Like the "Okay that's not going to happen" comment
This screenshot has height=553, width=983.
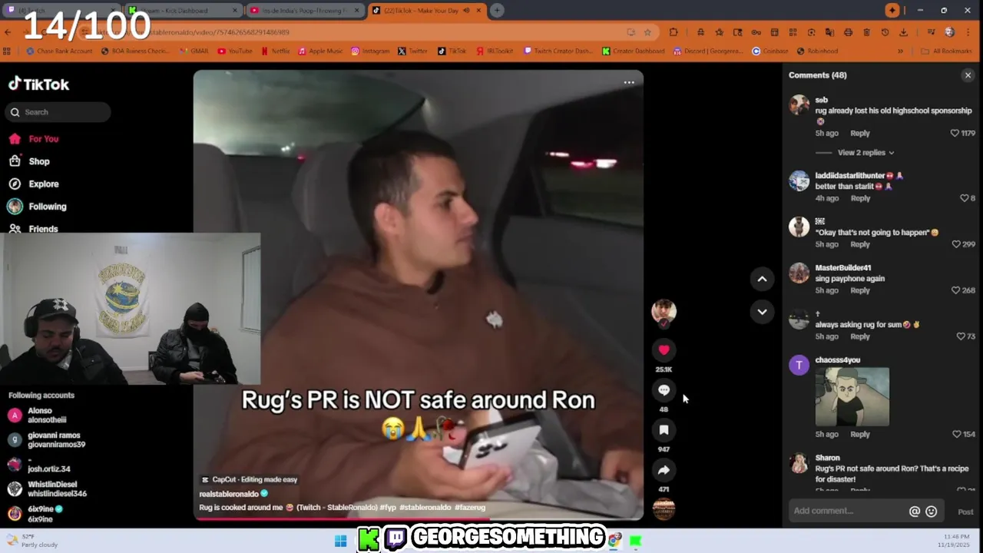coord(956,244)
